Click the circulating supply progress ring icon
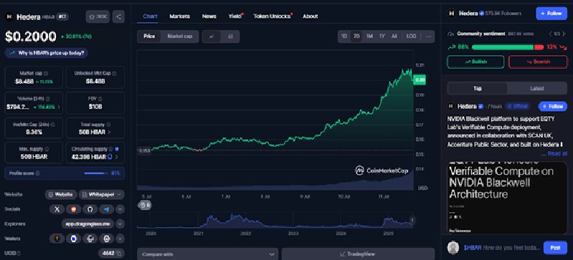Image resolution: width=573 pixels, height=260 pixels. point(110,157)
